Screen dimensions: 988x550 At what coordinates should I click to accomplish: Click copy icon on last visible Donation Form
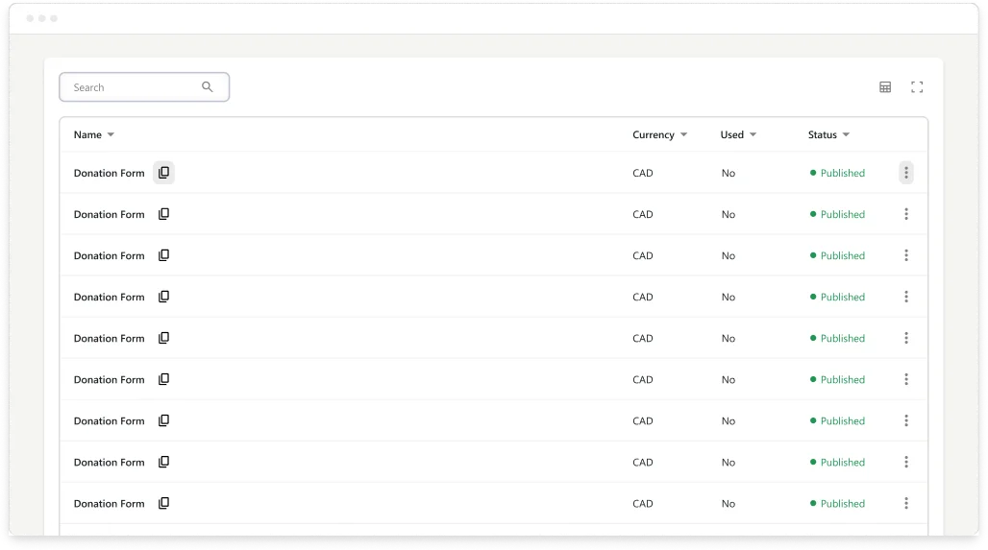coord(163,504)
